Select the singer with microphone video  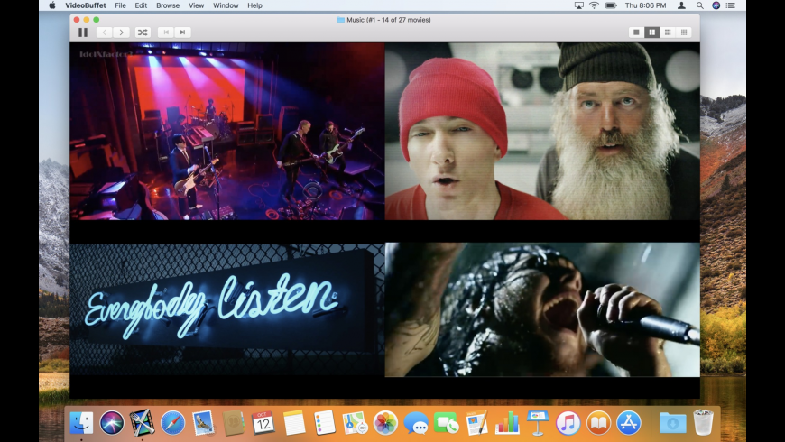click(x=542, y=309)
